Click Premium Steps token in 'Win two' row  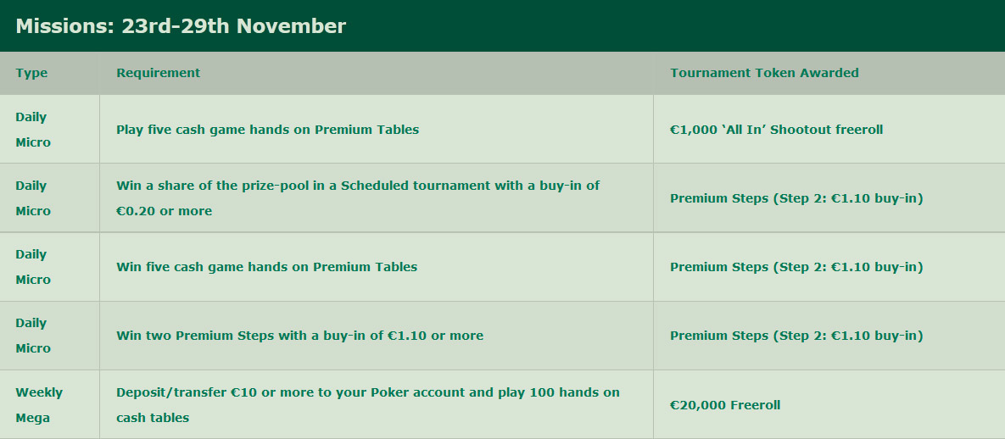point(796,336)
